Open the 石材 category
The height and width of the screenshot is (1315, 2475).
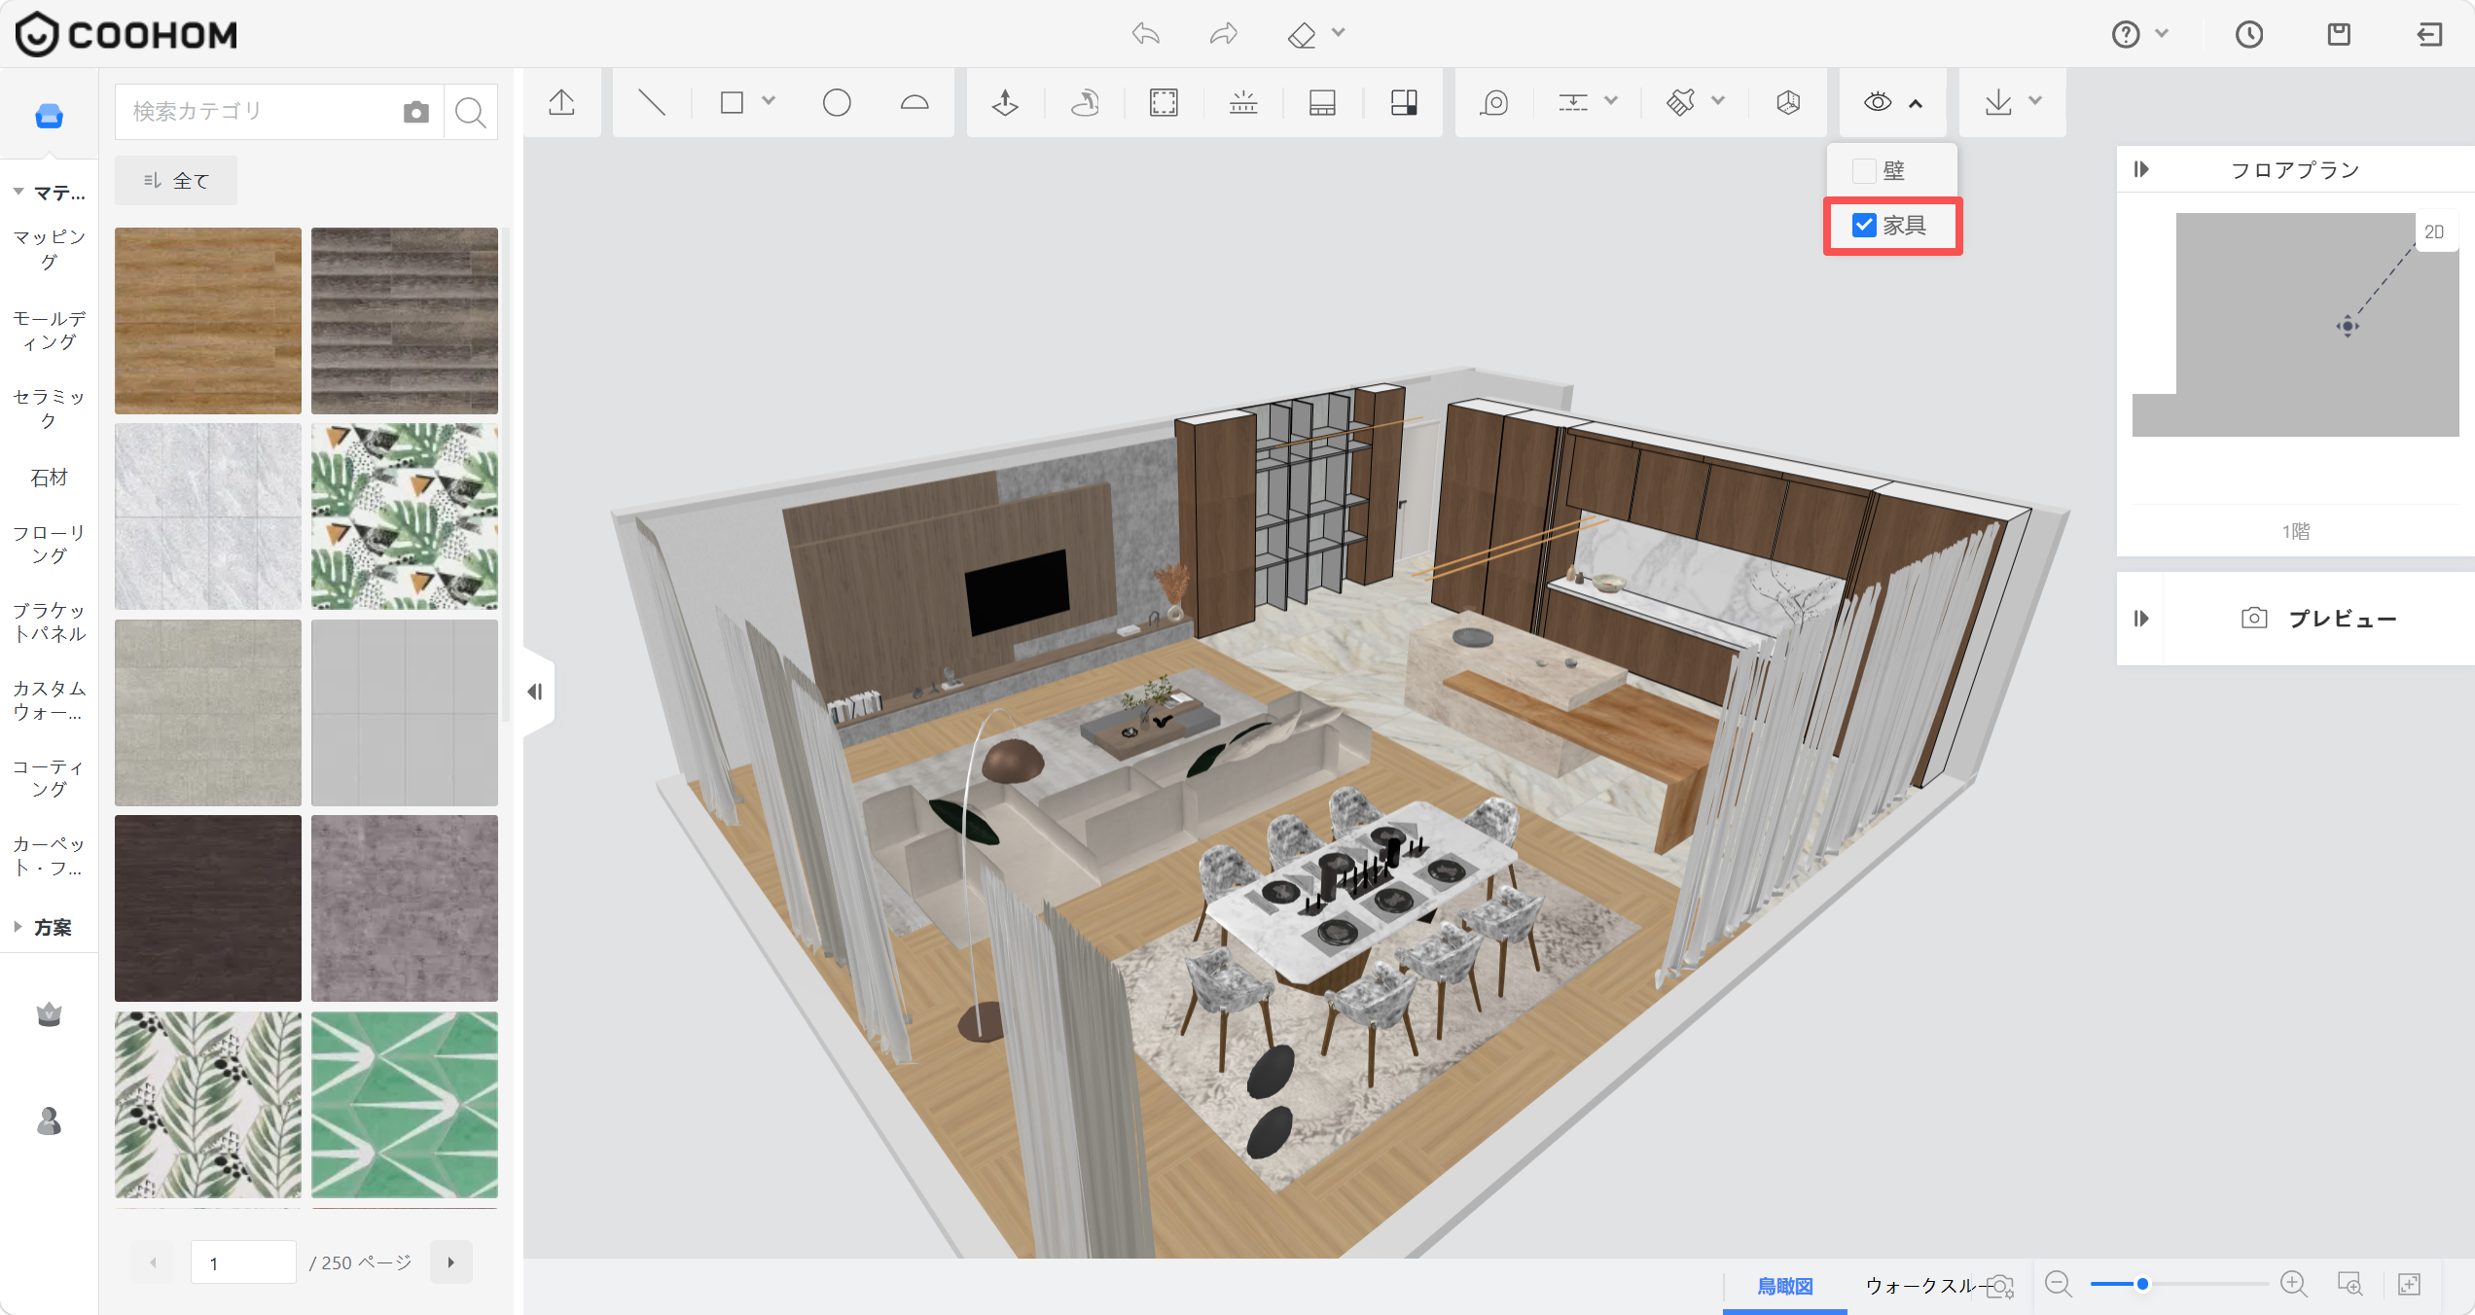click(x=49, y=478)
